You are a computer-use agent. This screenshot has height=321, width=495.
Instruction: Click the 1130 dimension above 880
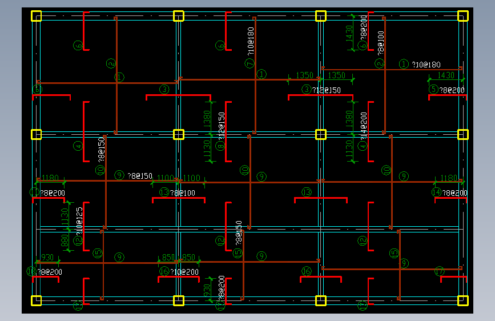click(x=65, y=216)
